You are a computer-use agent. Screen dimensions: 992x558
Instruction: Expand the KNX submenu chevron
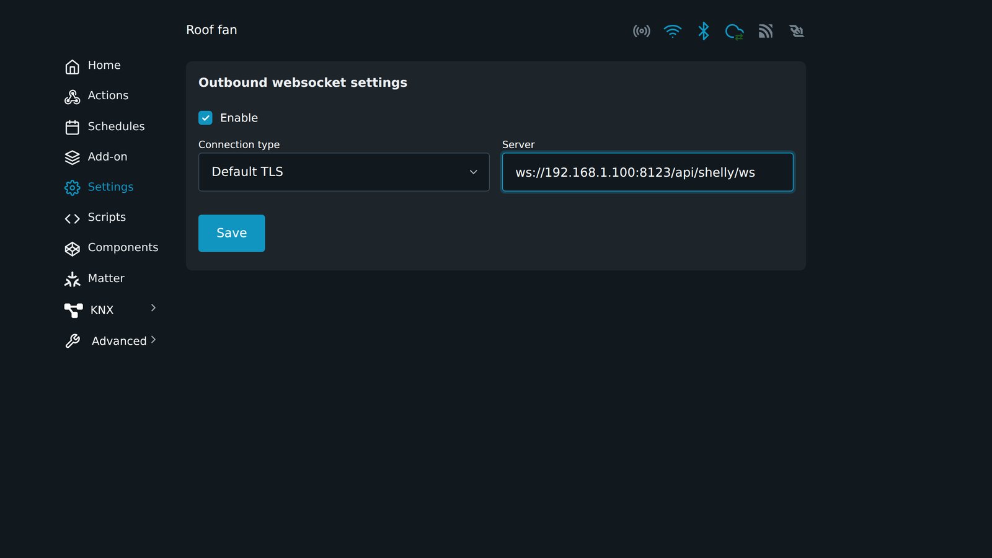153,308
